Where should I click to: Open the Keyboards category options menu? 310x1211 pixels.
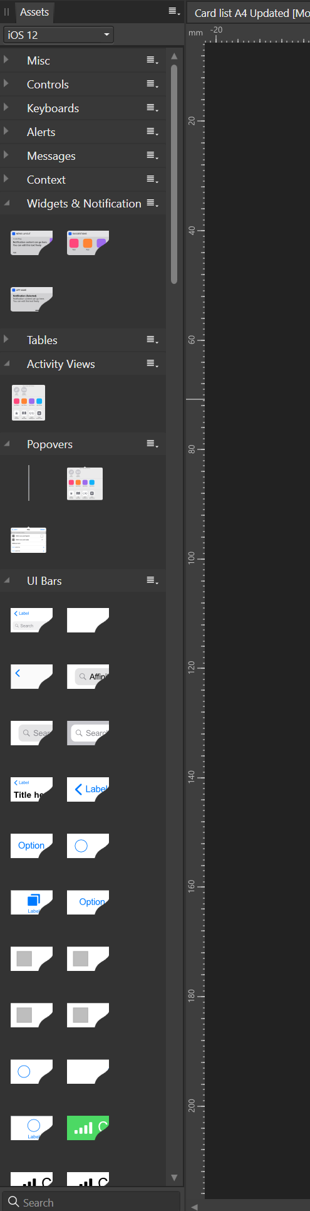[x=152, y=108]
